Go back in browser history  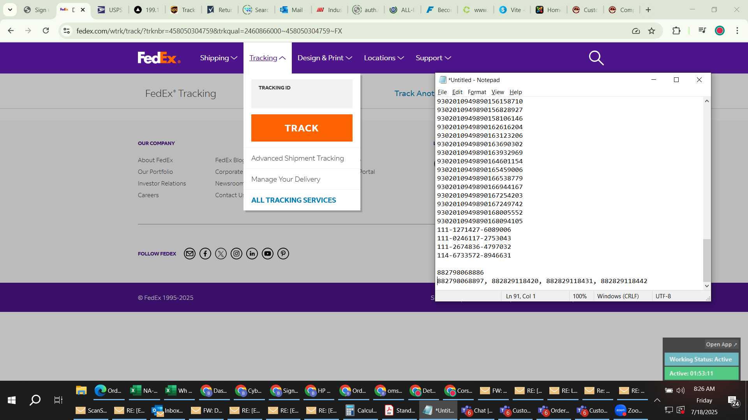click(x=11, y=31)
